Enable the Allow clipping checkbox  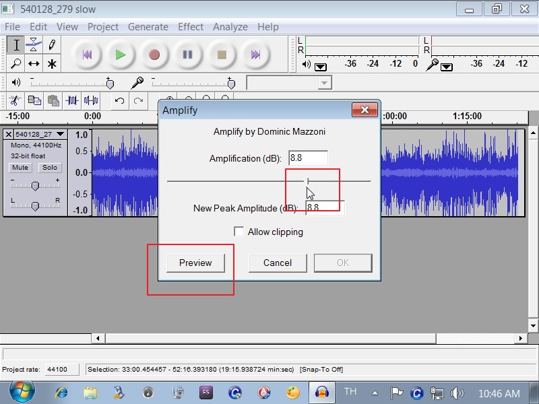(x=239, y=232)
